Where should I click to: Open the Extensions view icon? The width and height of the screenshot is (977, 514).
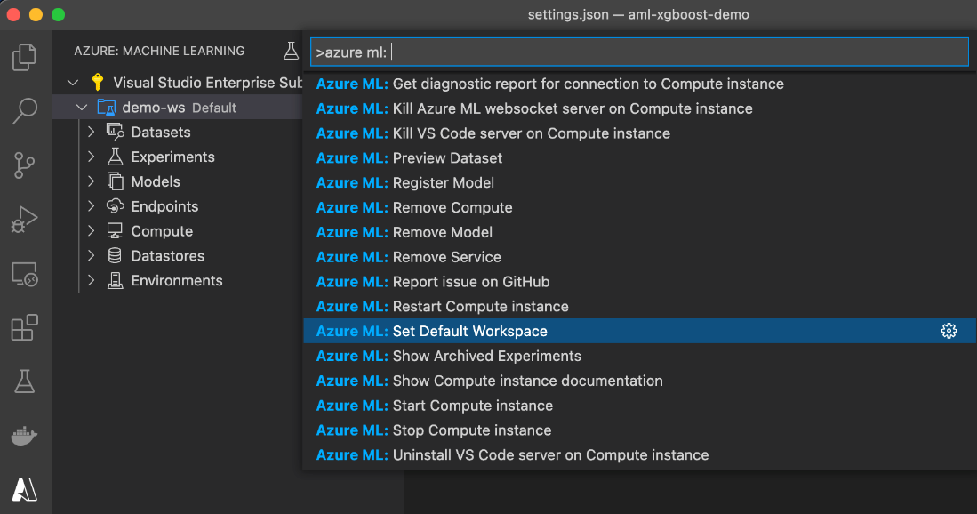[x=24, y=327]
